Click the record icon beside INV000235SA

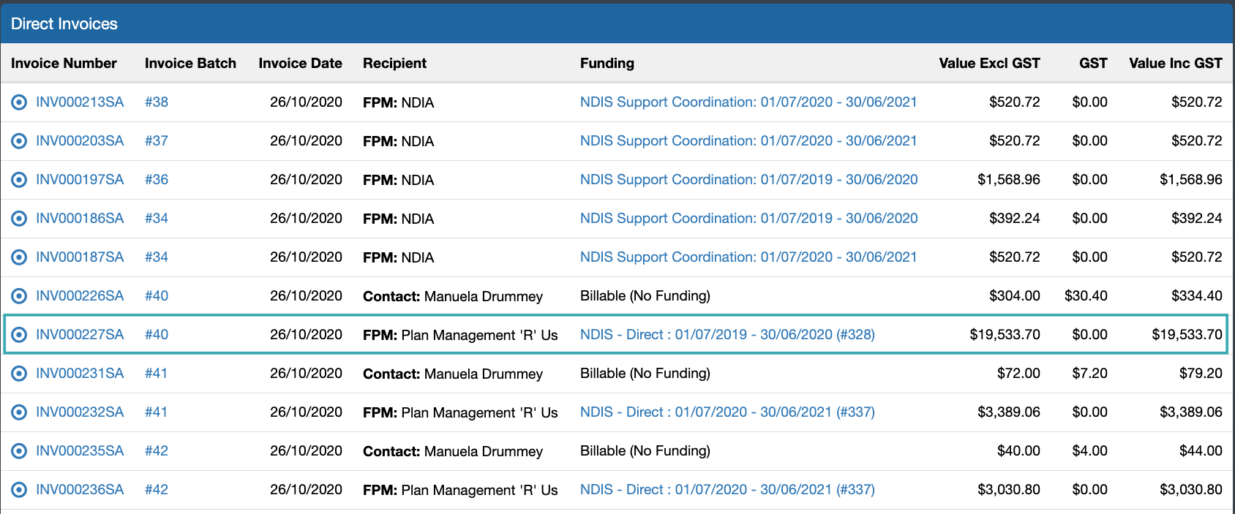[x=19, y=451]
